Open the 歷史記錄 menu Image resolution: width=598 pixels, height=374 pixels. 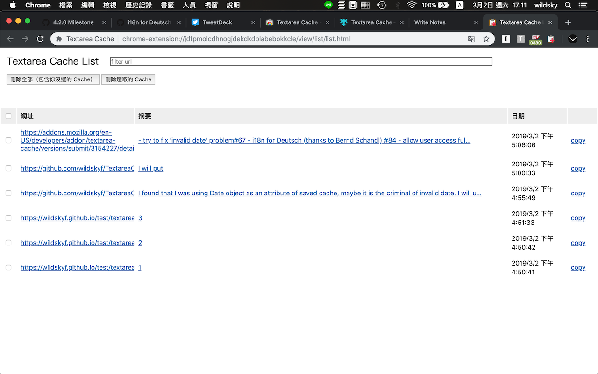point(138,5)
